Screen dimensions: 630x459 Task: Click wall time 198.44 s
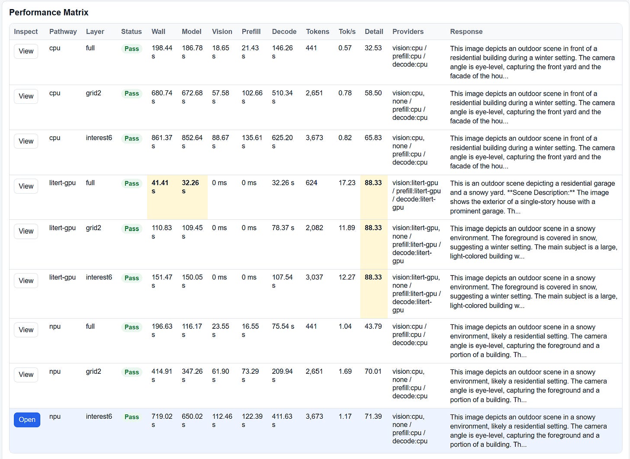click(162, 52)
